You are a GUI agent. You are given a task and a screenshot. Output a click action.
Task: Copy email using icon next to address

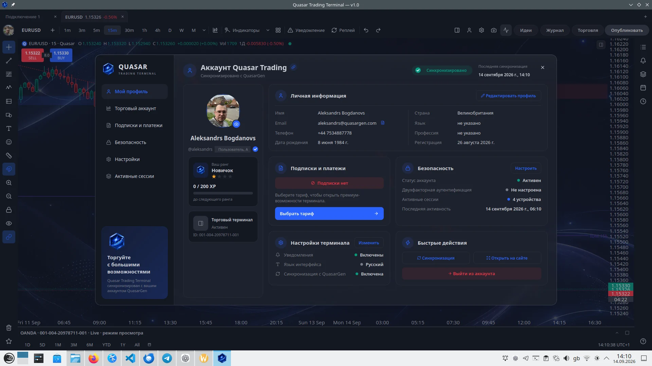pos(383,123)
